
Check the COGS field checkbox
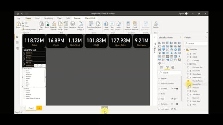(x=188, y=57)
